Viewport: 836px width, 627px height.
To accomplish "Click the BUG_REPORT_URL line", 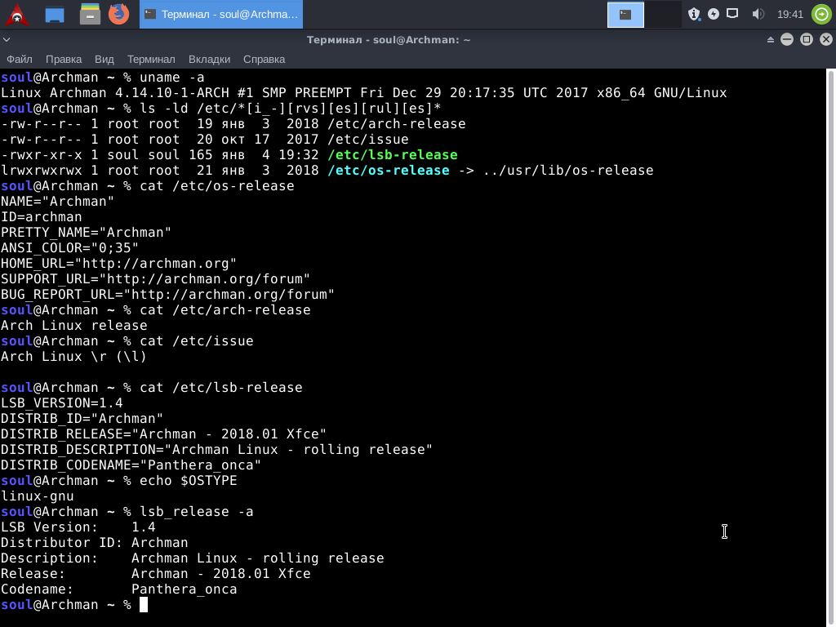I will coord(167,294).
